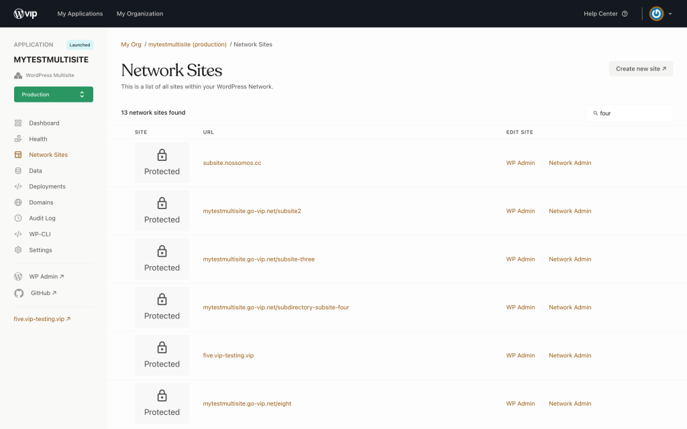Click the Help Center link
The height and width of the screenshot is (429, 687).
click(x=600, y=13)
